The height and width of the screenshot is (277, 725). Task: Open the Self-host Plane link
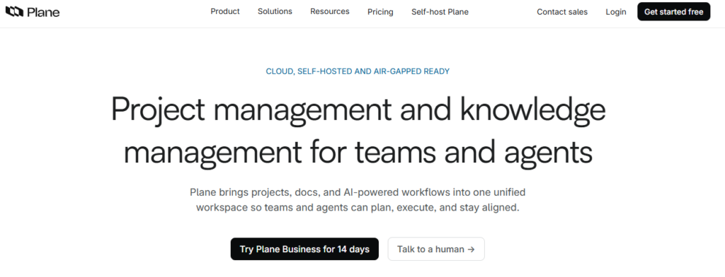pyautogui.click(x=440, y=12)
